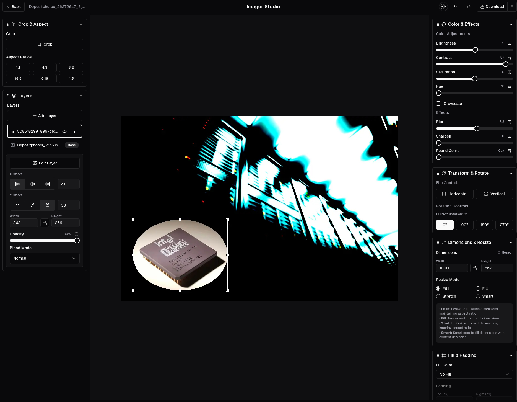The height and width of the screenshot is (402, 517).
Task: Click the Dimensions Width input field
Action: tap(451, 268)
